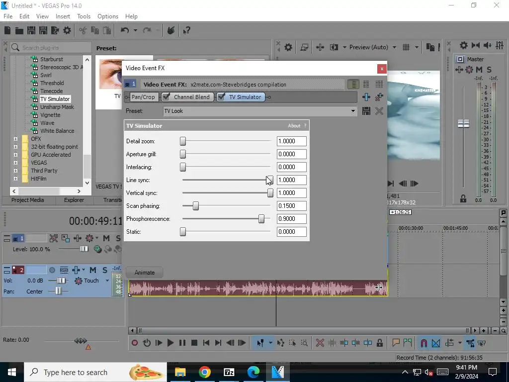This screenshot has height=382, width=509.
Task: Solo video track 1
Action: pos(118,238)
